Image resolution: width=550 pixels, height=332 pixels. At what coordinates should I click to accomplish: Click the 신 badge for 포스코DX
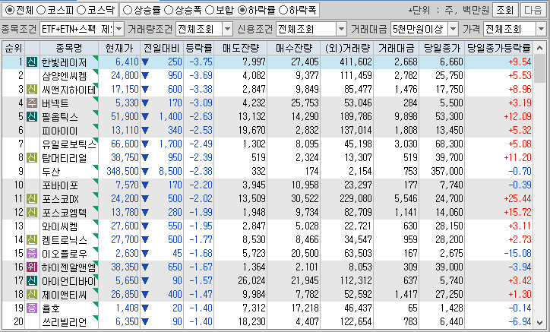pos(32,199)
